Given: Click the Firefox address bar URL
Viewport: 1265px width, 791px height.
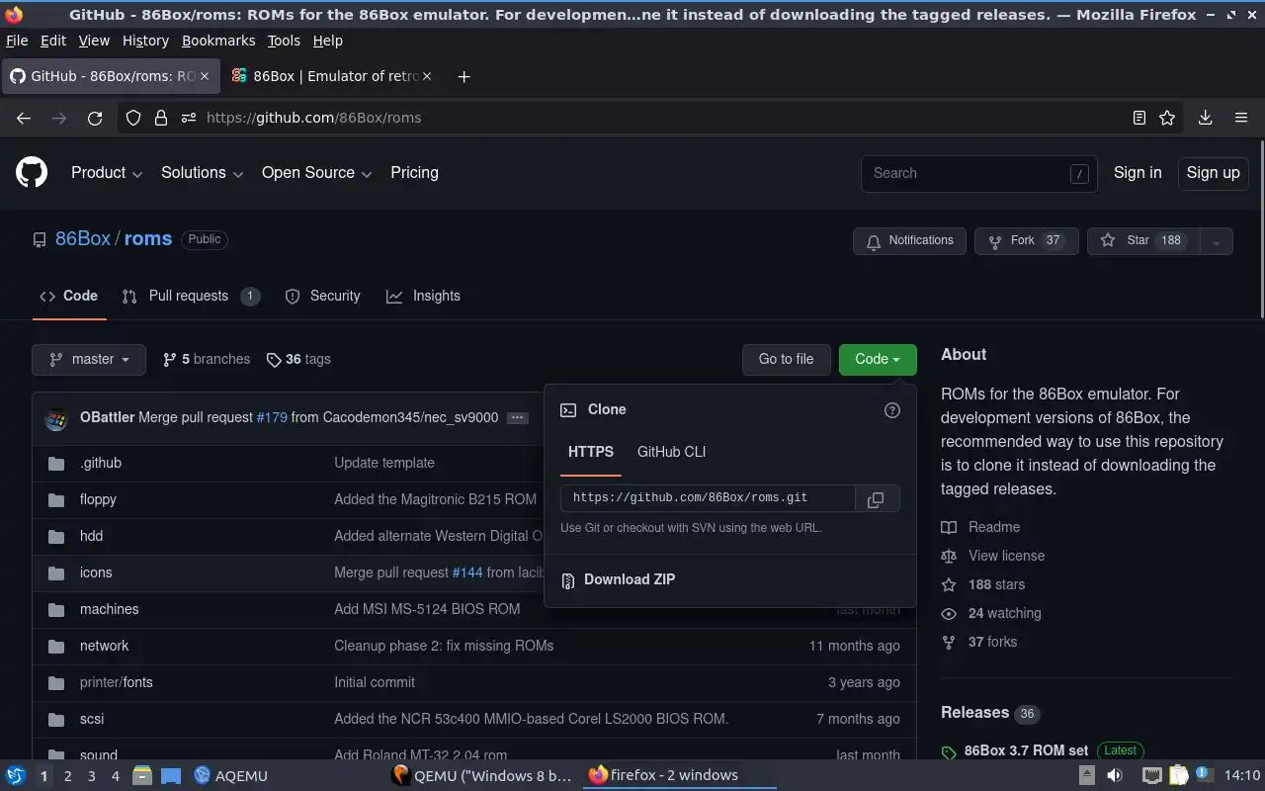Looking at the screenshot, I should [314, 118].
